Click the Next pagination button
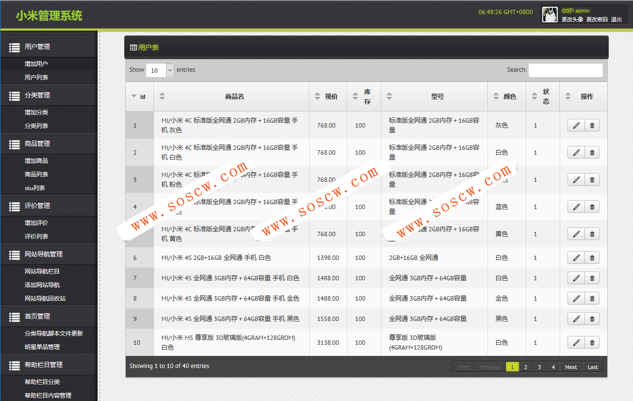Viewport: 633px width, 401px height. click(571, 367)
